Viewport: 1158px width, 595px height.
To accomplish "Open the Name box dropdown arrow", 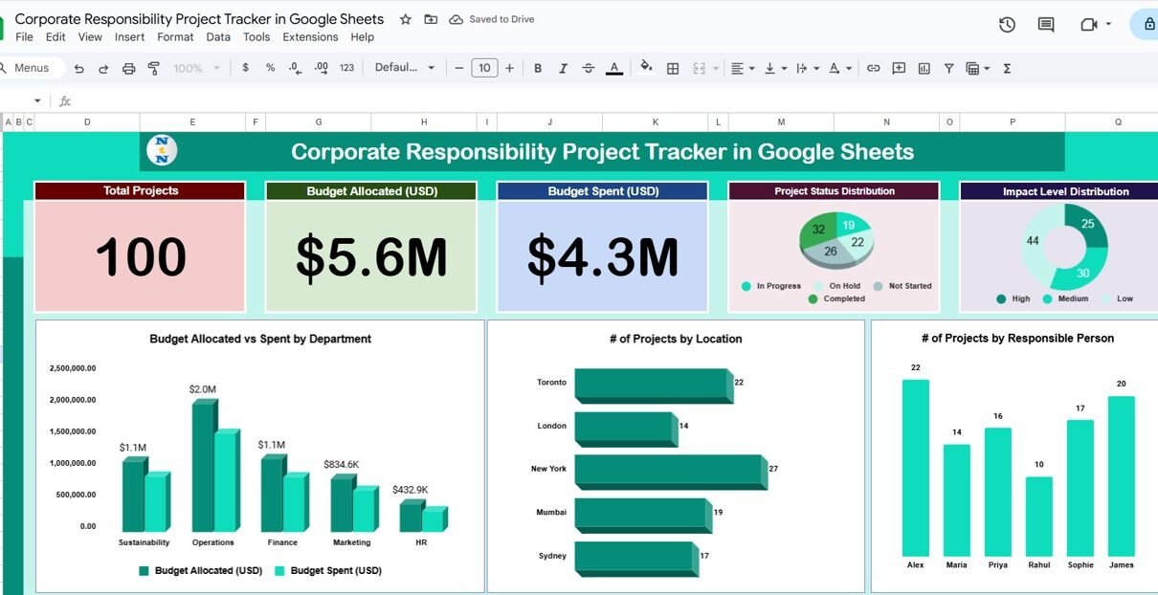I will (37, 100).
